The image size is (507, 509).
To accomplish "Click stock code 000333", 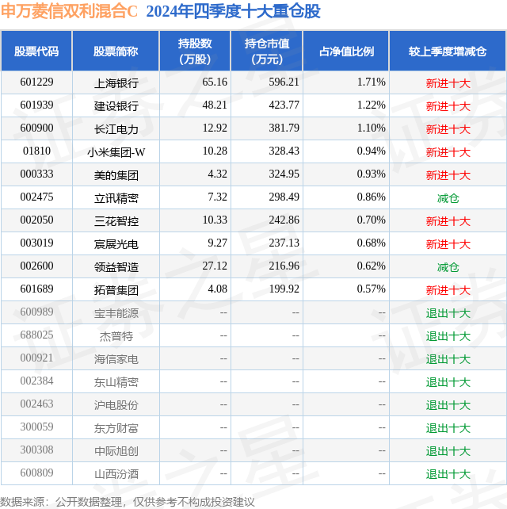I will (x=36, y=174).
